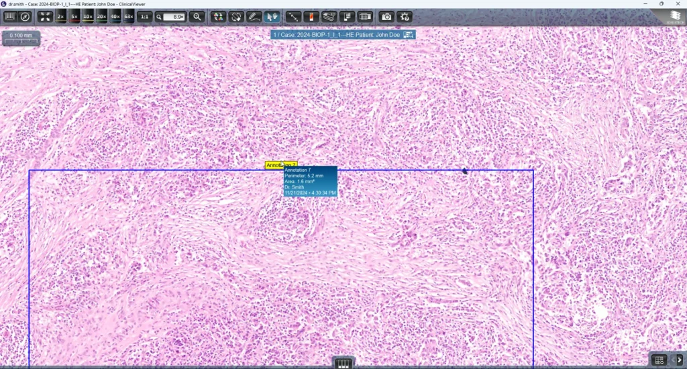The height and width of the screenshot is (369, 687).
Task: Select the distance measurement line tool
Action: coord(293,17)
